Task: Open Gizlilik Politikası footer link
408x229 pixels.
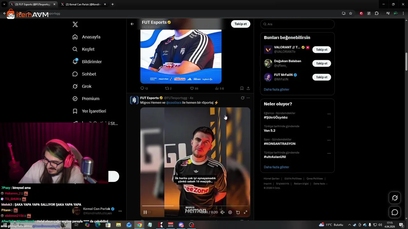Action: [x=293, y=178]
